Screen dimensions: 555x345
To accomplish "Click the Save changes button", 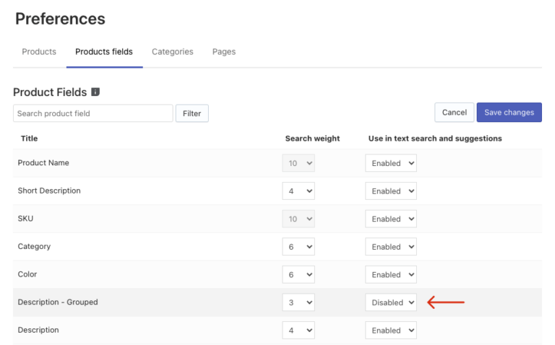I will pyautogui.click(x=509, y=113).
